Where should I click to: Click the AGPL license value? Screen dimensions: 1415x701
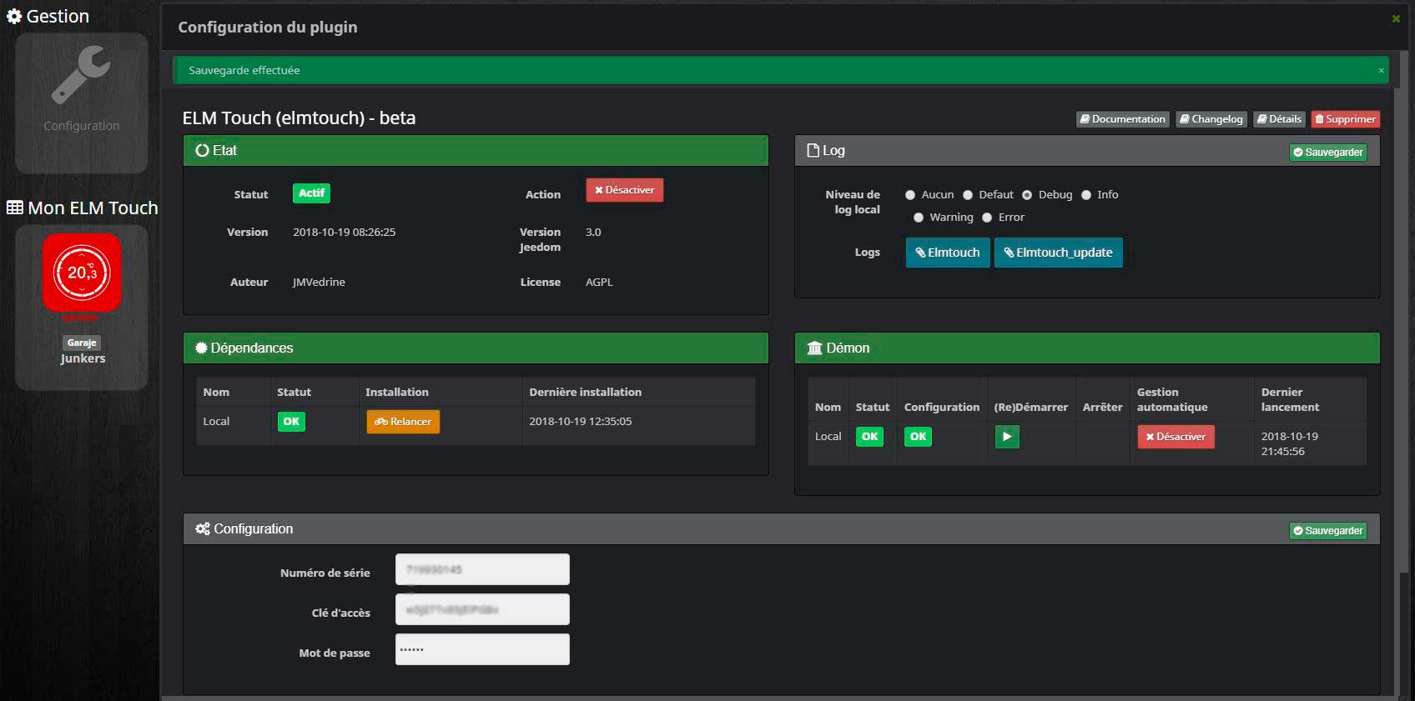tap(599, 283)
